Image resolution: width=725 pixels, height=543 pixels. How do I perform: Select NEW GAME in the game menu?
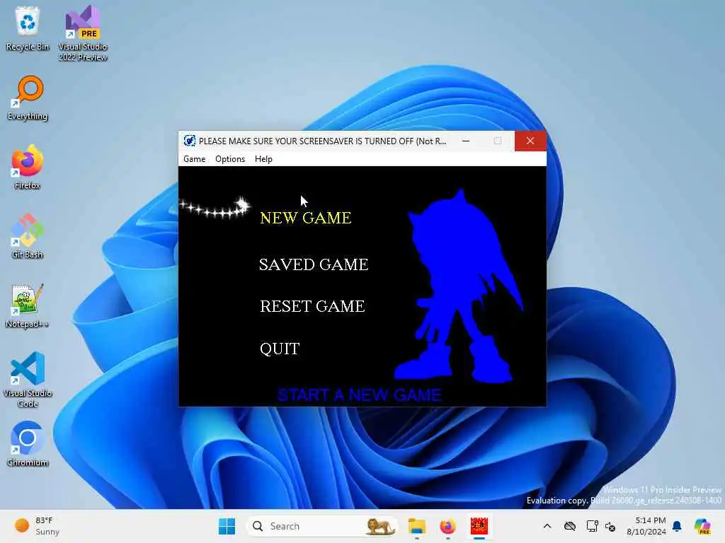(x=306, y=218)
